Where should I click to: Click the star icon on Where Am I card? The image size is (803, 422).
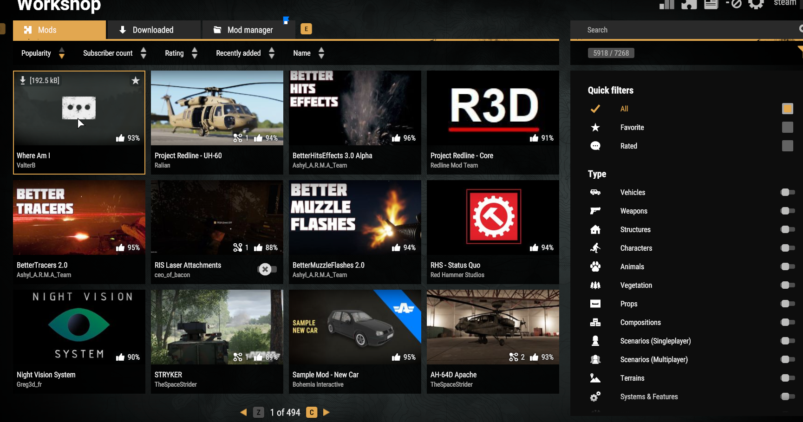[x=135, y=80]
